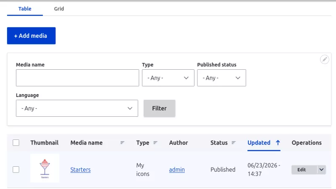Open the Starters cocktail thumbnail
The height and width of the screenshot is (189, 336).
pyautogui.click(x=45, y=168)
